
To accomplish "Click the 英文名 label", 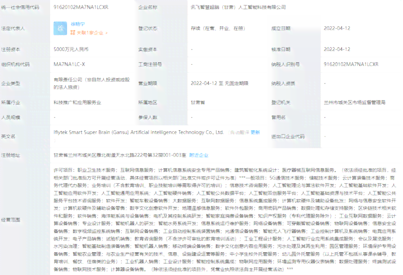I will coord(8,137).
